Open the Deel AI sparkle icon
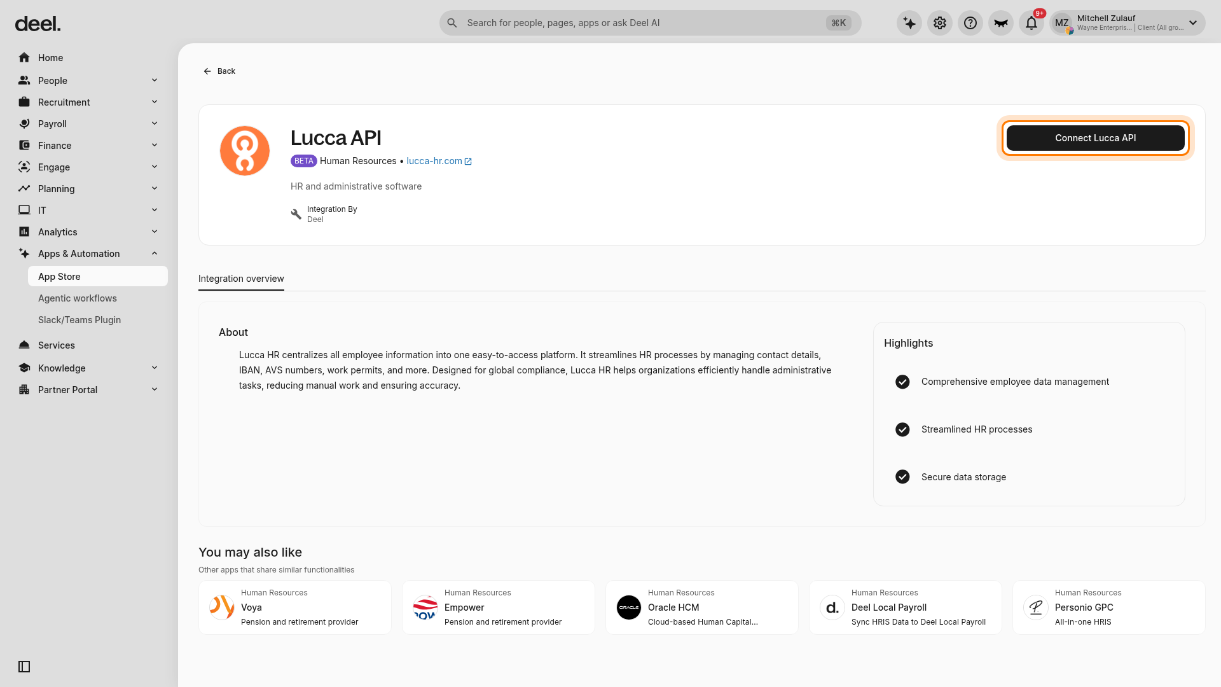1221x687 pixels. pos(909,23)
